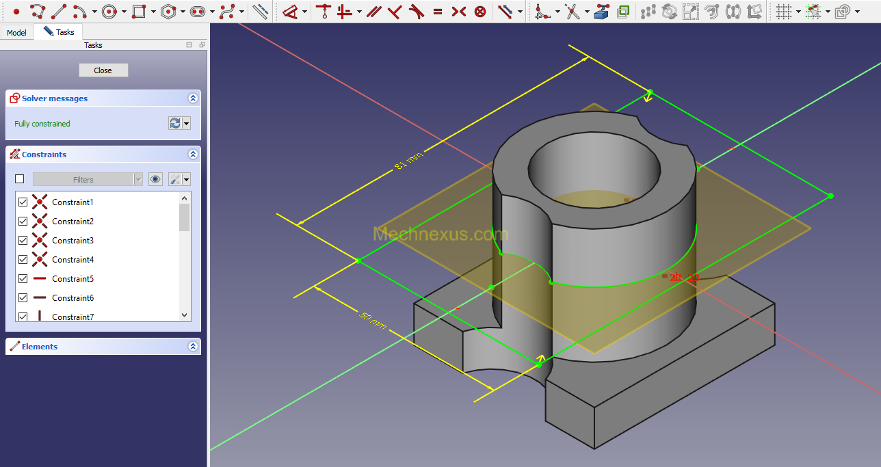The width and height of the screenshot is (881, 467).
Task: Collapse the Solver messages panel
Action: pyautogui.click(x=193, y=98)
